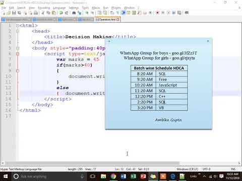Screen dimensions: 242x181
Task: Click the goo.gl/3fZz3T boys group link
Action: pyautogui.click(x=184, y=53)
